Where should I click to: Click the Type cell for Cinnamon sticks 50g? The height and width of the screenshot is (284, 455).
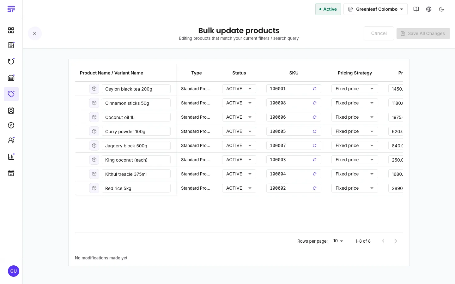pyautogui.click(x=196, y=103)
